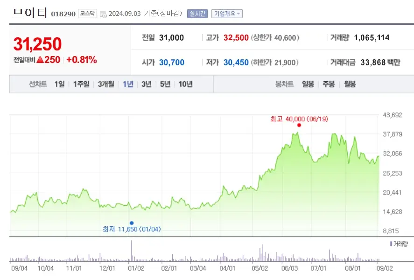The height and width of the screenshot is (280, 414).
Task: Click the 전일 value 31,000
Action: [x=171, y=38]
